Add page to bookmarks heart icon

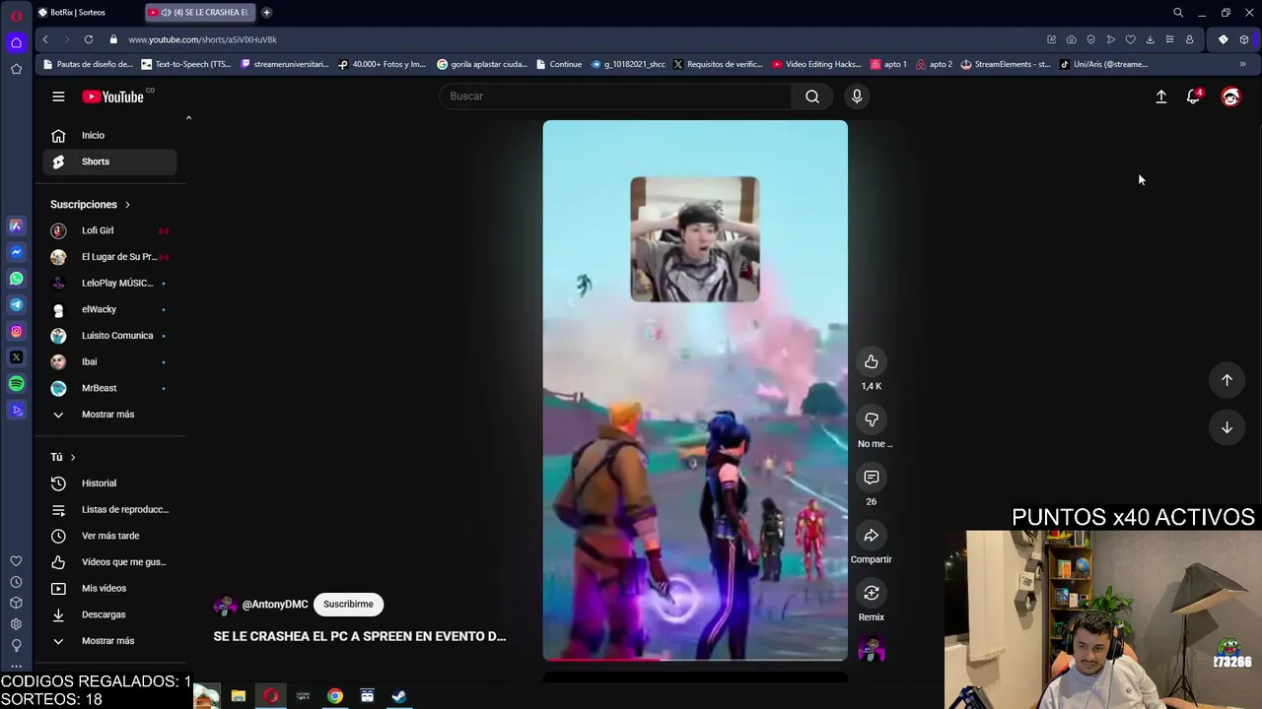[x=1130, y=39]
